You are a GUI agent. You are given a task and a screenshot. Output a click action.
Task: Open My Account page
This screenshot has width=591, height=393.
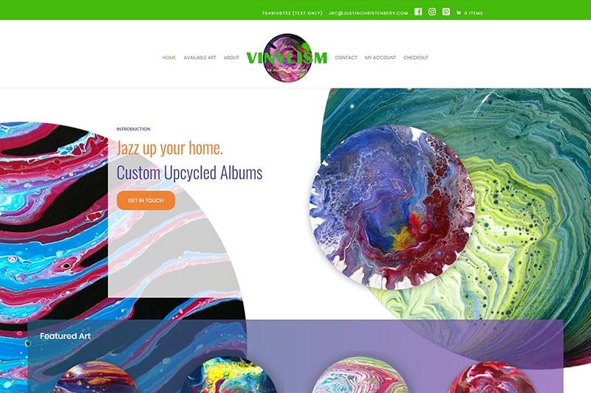coord(380,58)
